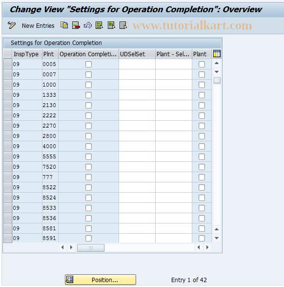The width and height of the screenshot is (284, 287).
Task: Click UDSelSet field for plant 0005
Action: 137,64
